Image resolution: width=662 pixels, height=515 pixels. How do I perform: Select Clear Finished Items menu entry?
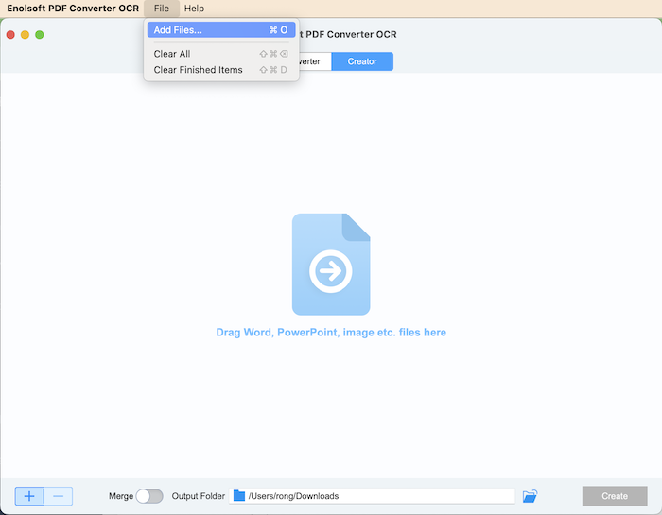pos(220,70)
